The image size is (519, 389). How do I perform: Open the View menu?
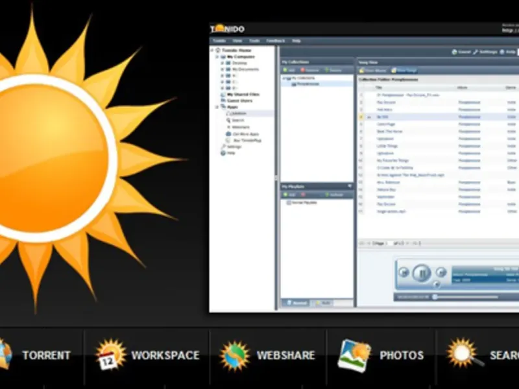237,41
